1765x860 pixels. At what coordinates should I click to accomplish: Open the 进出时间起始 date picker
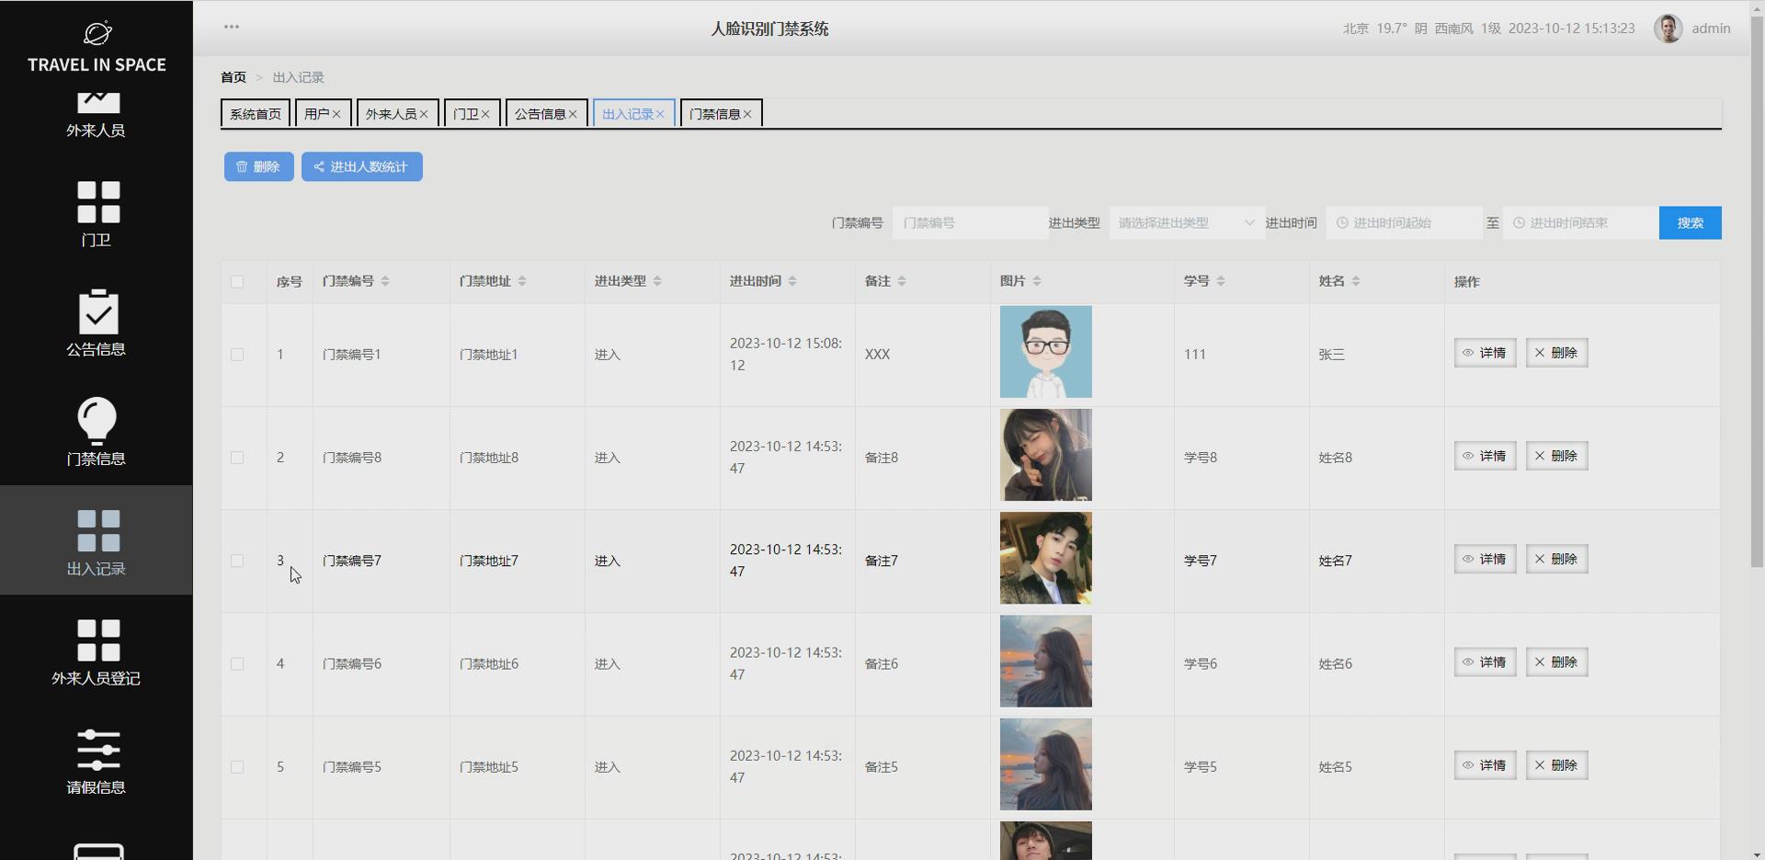point(1404,222)
